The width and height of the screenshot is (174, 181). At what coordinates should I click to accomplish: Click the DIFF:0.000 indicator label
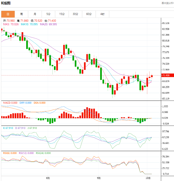pyautogui.click(x=25, y=103)
